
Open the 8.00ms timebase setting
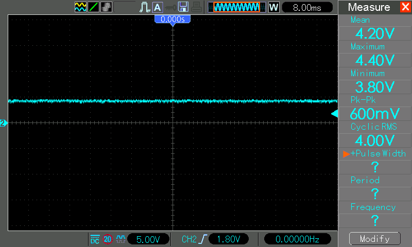tap(306, 7)
